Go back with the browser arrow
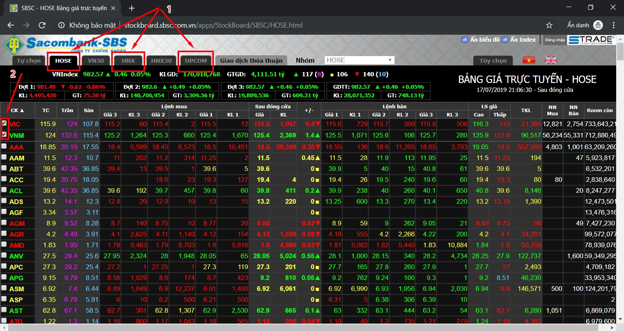 [x=11, y=25]
